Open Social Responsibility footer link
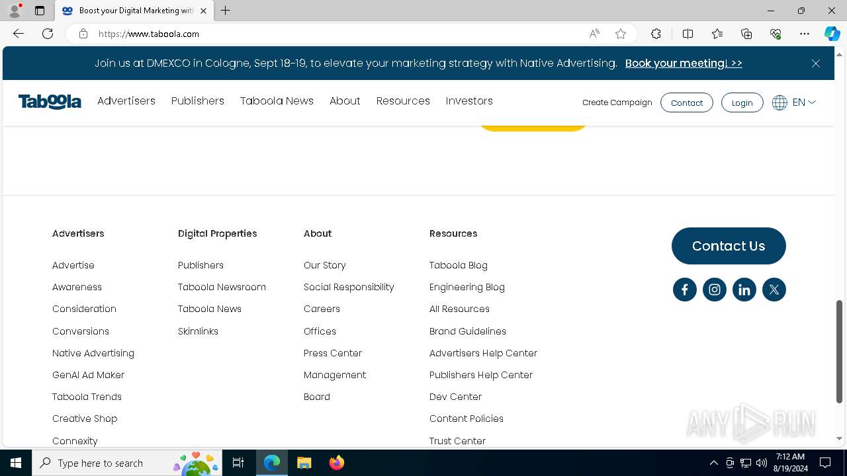This screenshot has height=476, width=847. point(349,287)
